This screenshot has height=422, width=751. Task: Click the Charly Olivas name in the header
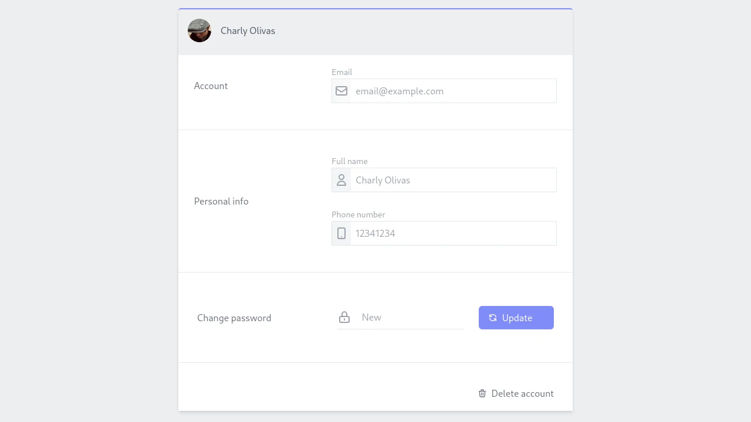(248, 30)
